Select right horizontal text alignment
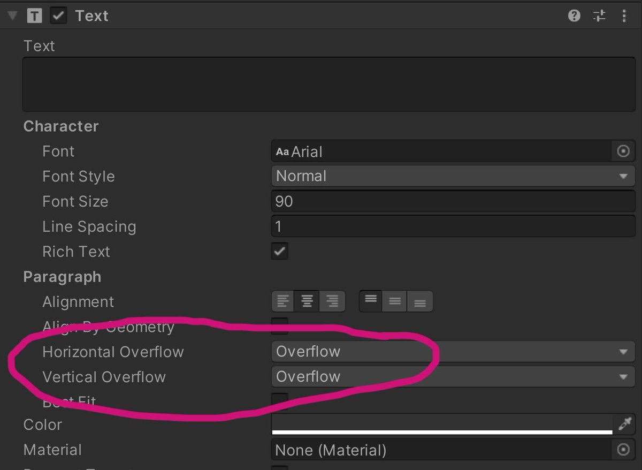 coord(332,301)
